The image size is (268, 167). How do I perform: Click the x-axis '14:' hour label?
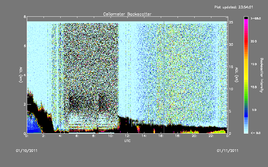(x=144, y=136)
